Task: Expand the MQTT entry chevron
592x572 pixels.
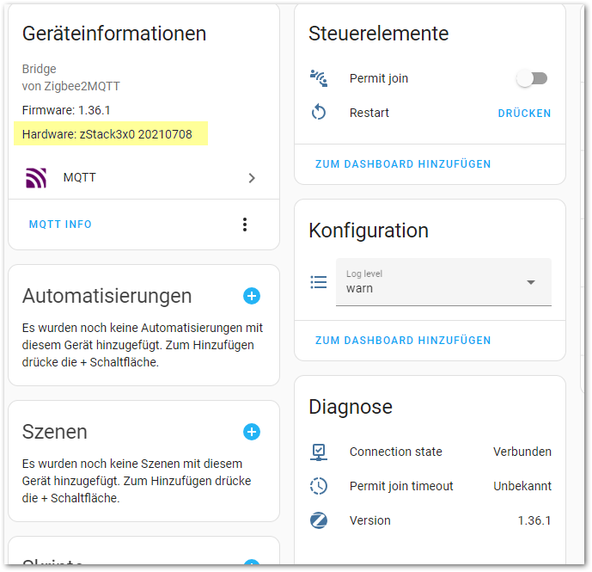Action: (x=252, y=178)
